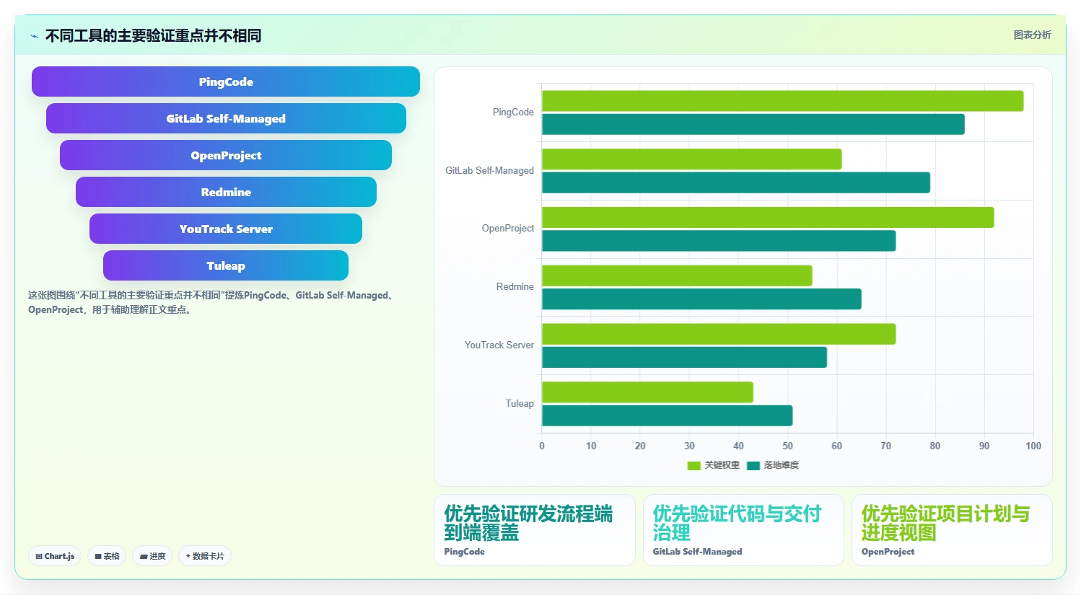Click the 数据卡片 tag chip
The height and width of the screenshot is (595, 1081).
point(205,556)
